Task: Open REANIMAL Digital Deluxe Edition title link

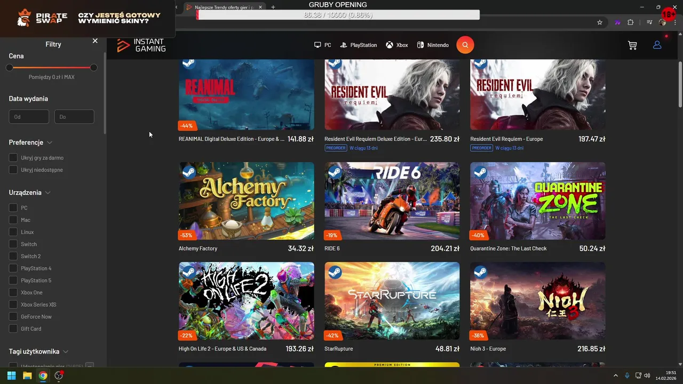Action: 232,139
